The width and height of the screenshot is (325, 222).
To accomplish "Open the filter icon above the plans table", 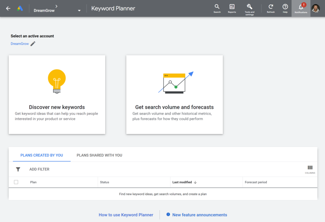I will click(18, 169).
